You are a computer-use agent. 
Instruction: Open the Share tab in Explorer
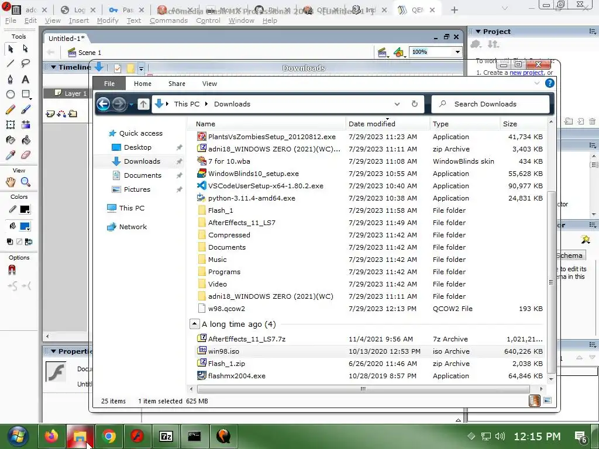(x=177, y=84)
